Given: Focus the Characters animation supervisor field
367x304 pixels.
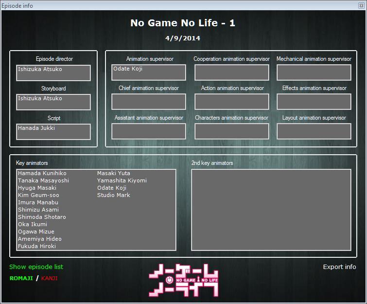Looking at the screenshot, I should pyautogui.click(x=232, y=131).
